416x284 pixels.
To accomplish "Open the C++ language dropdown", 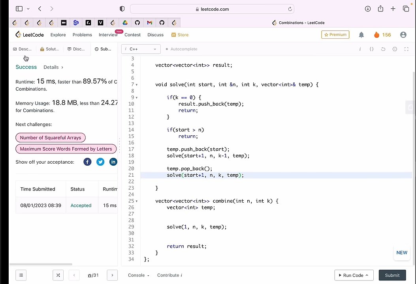I will (x=141, y=49).
